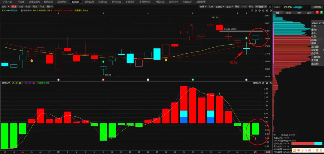Open the 分时 period dropdown arrow

8,7
